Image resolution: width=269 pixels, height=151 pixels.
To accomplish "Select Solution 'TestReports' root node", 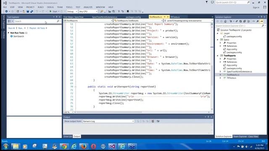I will tap(236, 30).
